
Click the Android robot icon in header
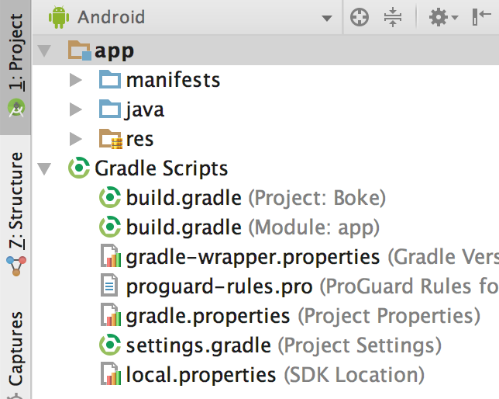[58, 17]
